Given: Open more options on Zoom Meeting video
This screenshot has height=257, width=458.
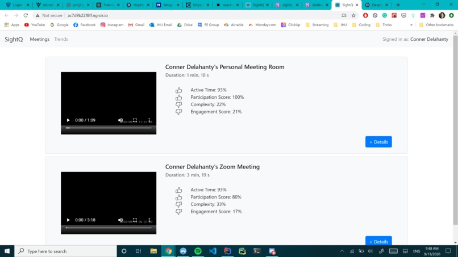Looking at the screenshot, I should (x=149, y=220).
